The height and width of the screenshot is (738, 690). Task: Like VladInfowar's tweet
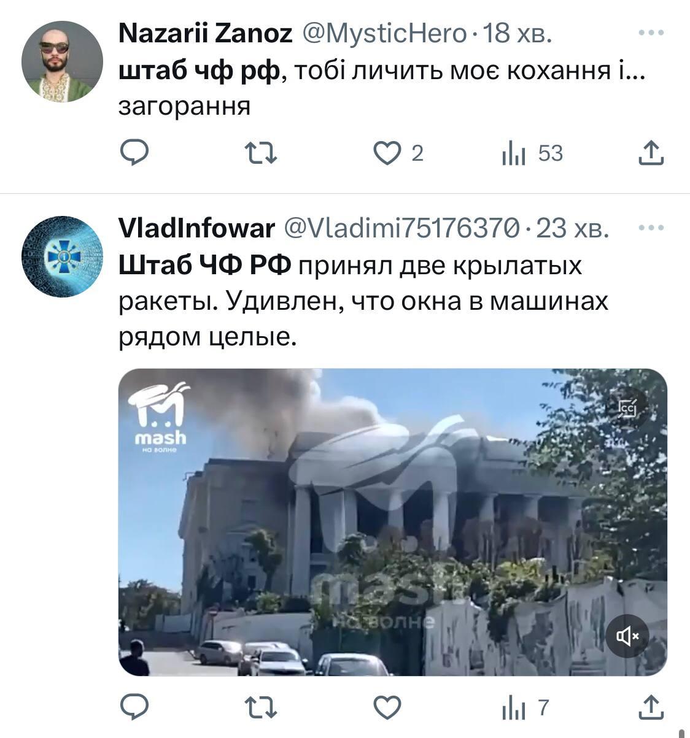tap(387, 707)
